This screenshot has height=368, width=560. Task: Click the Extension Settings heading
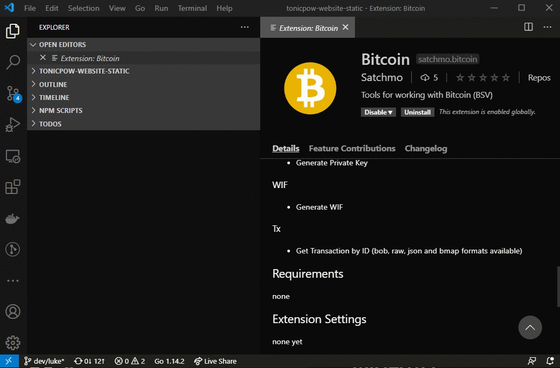319,319
